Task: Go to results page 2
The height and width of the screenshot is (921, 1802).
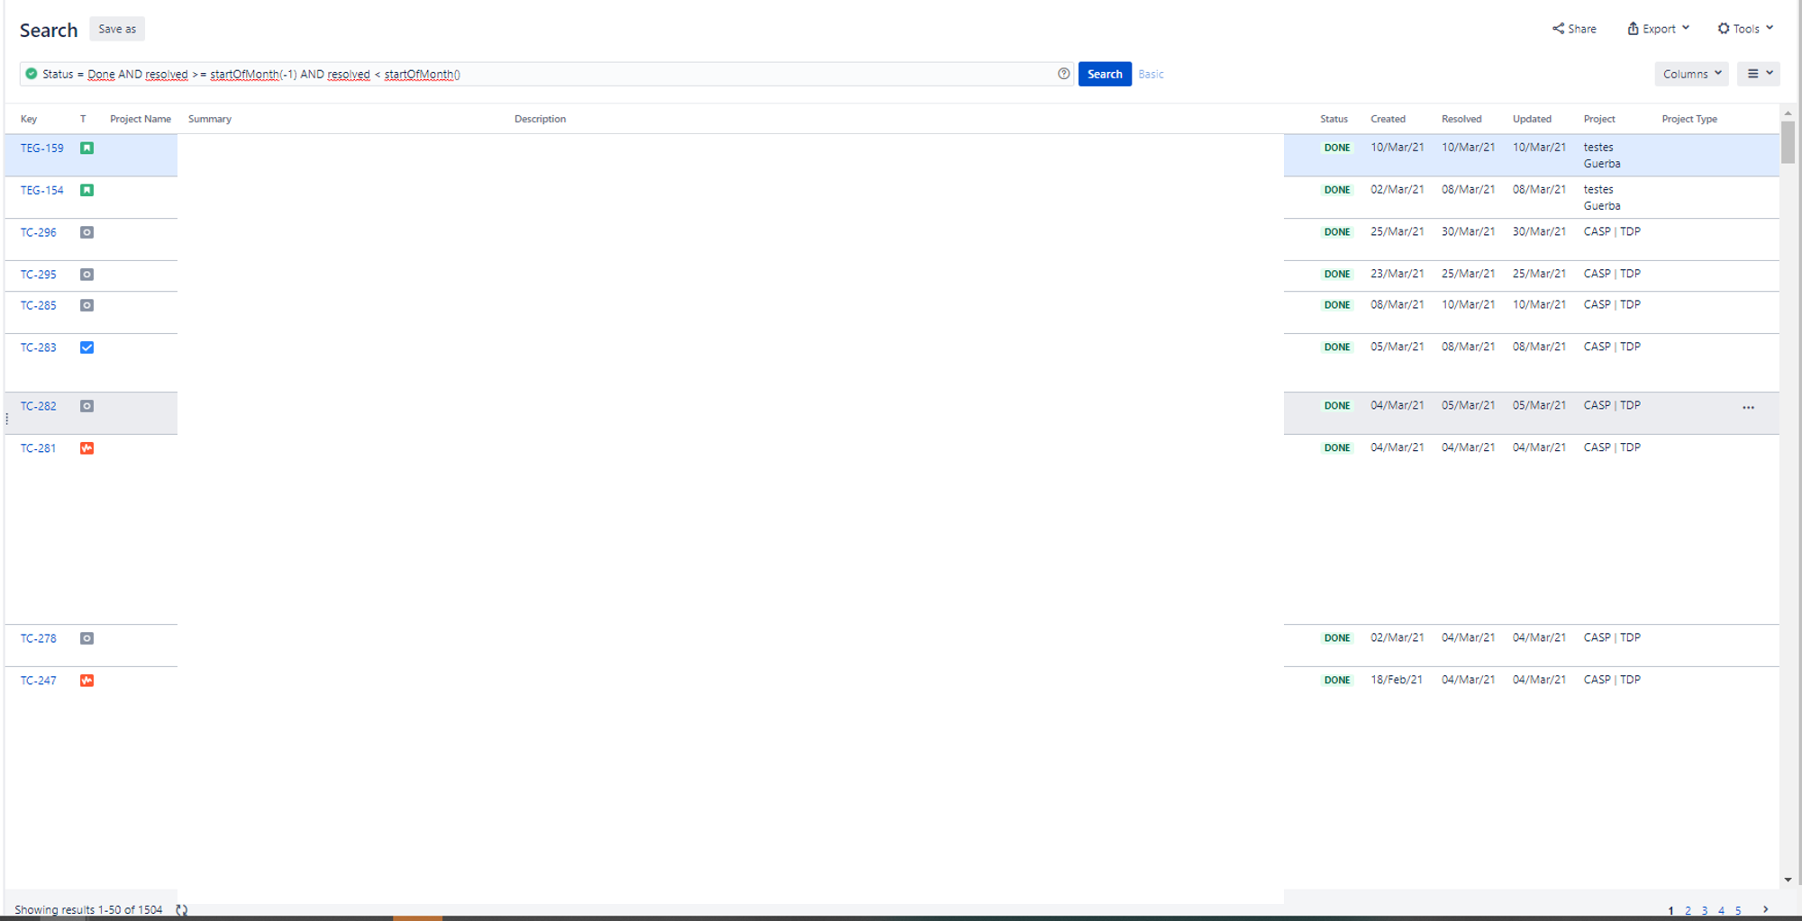Action: pyautogui.click(x=1688, y=910)
